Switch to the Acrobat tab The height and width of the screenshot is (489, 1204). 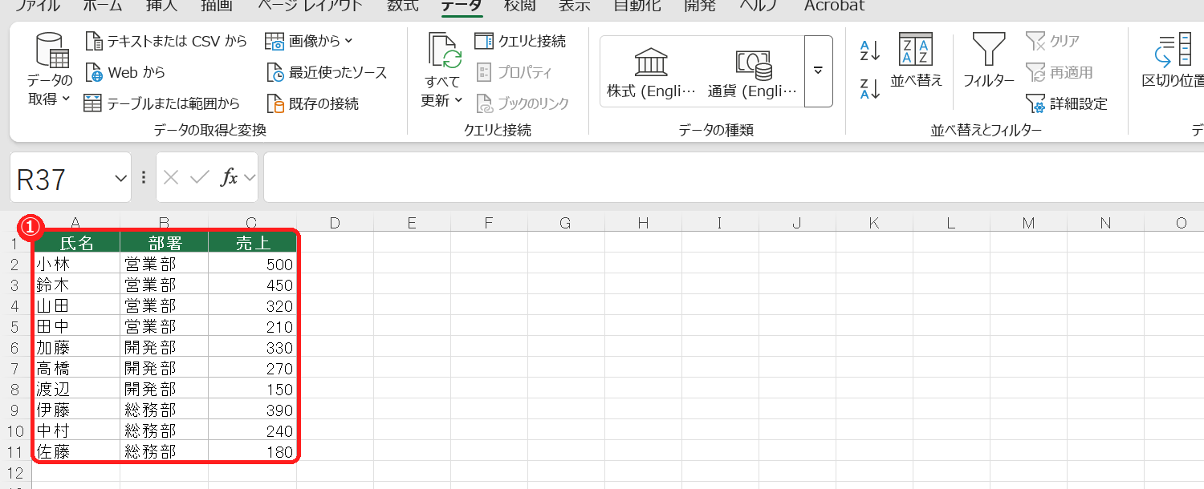[x=835, y=6]
